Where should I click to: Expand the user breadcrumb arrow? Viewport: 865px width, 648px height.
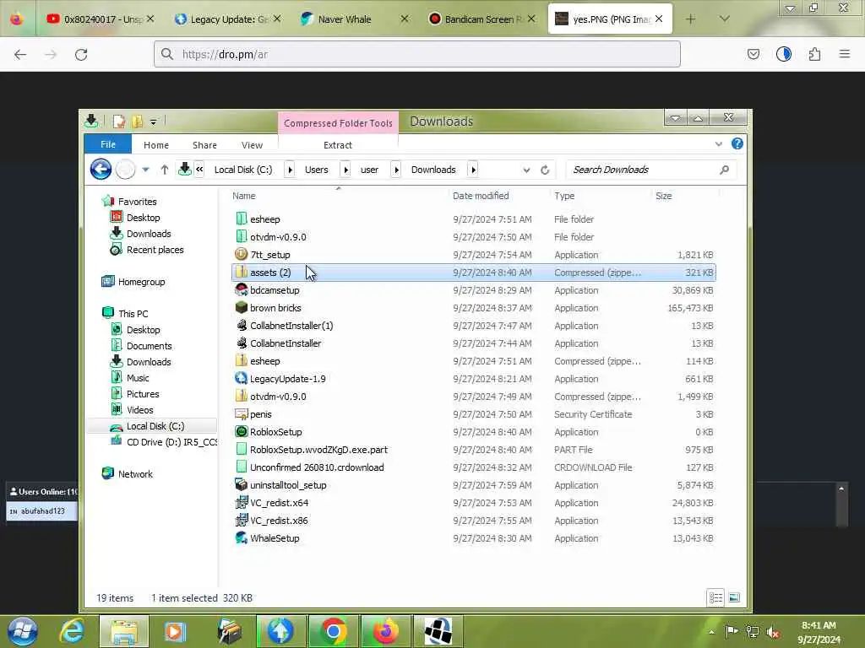(x=395, y=170)
